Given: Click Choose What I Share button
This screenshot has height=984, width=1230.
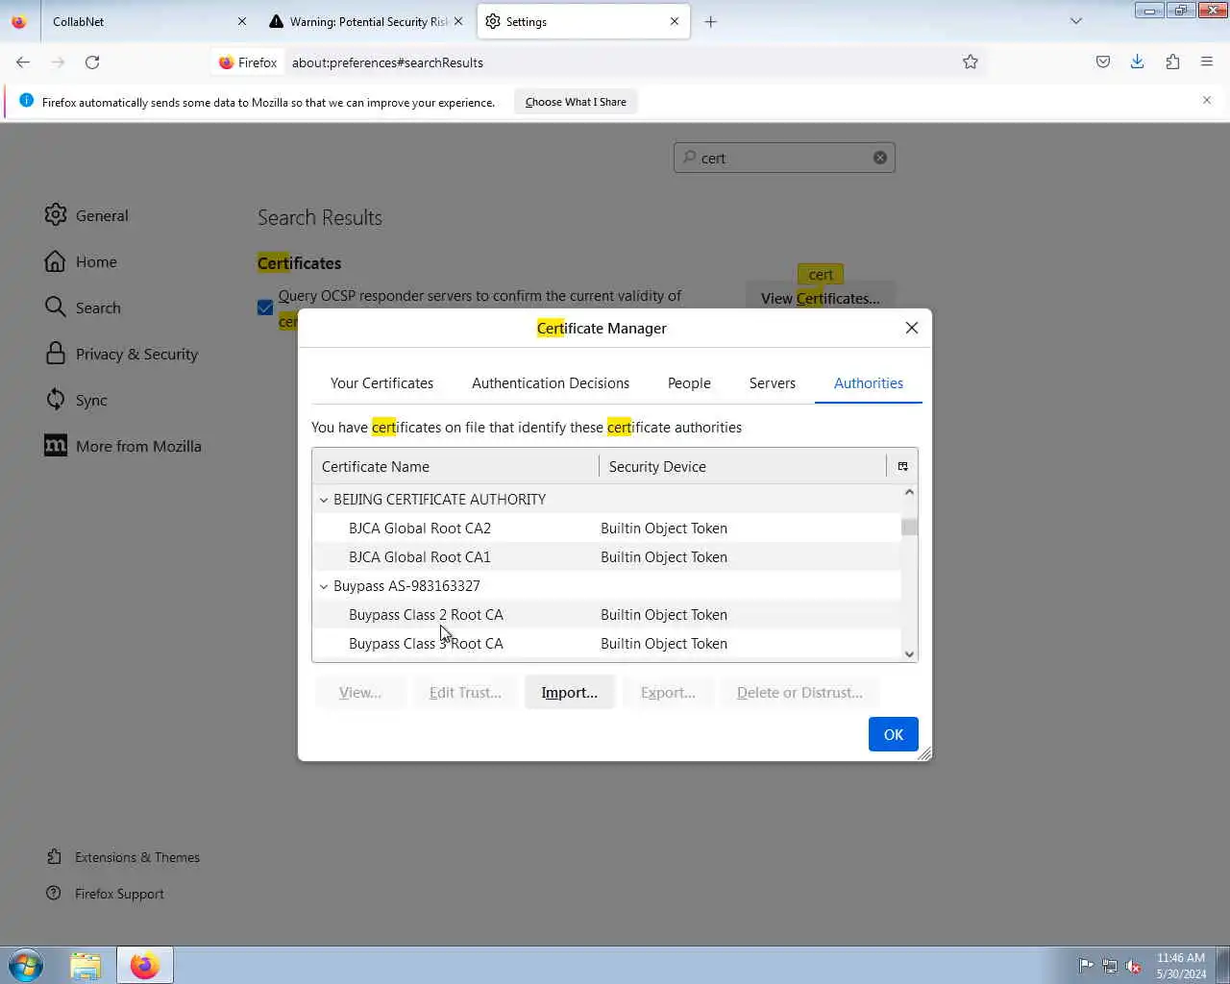Looking at the screenshot, I should [576, 102].
